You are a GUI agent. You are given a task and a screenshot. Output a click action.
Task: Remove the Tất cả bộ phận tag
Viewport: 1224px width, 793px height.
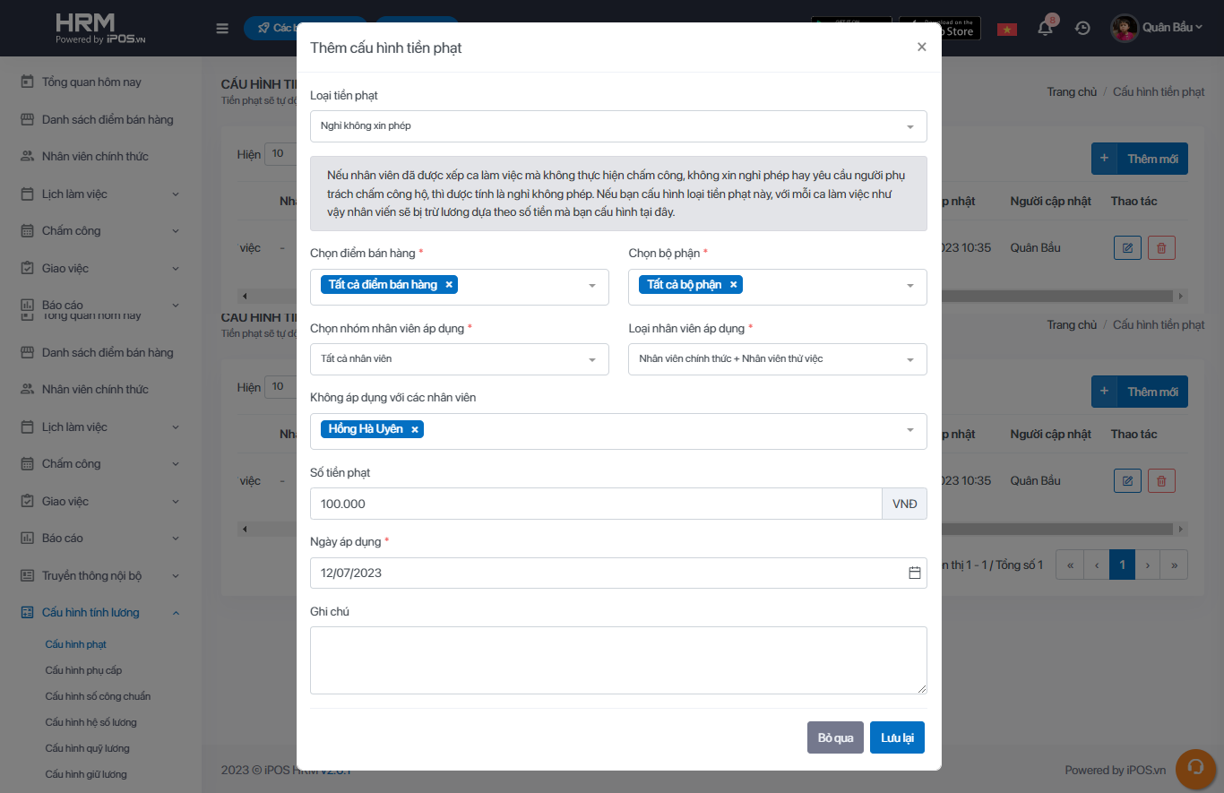733,285
